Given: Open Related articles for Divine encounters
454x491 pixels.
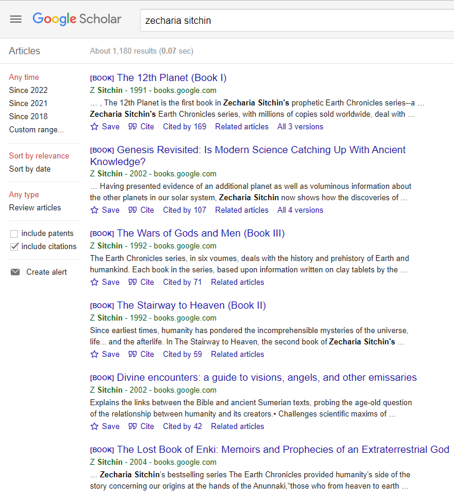Looking at the screenshot, I should click(238, 426).
